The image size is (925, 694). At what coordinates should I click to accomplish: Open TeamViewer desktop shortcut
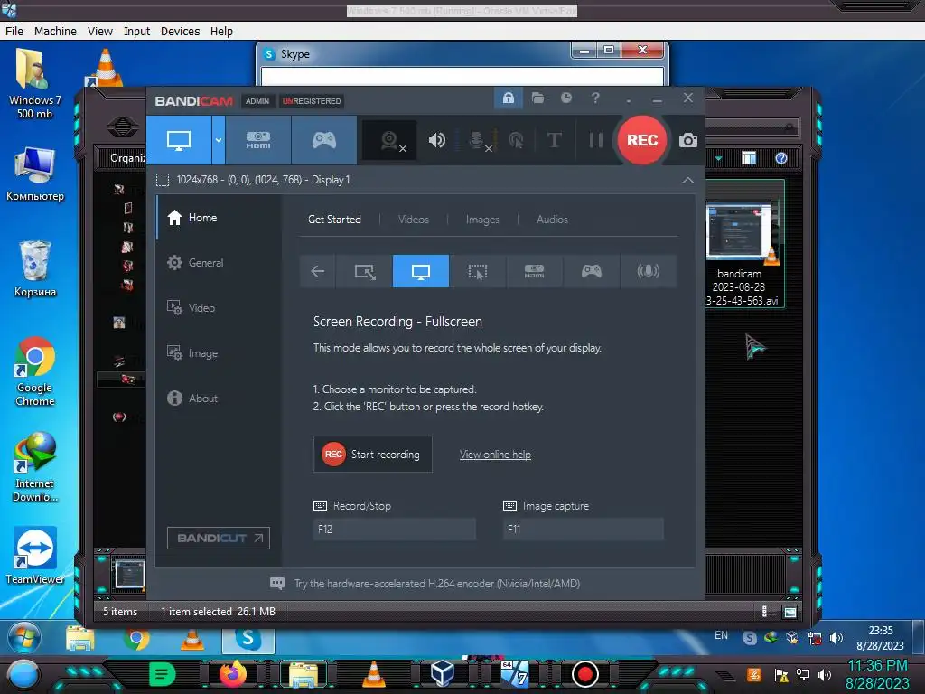pos(35,556)
